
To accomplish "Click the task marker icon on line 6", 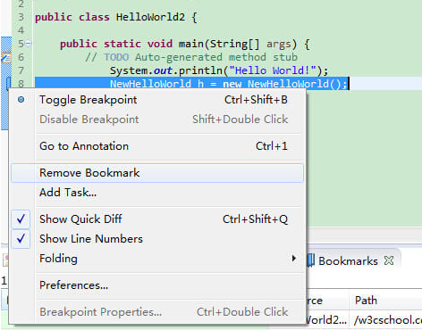I will (6, 57).
